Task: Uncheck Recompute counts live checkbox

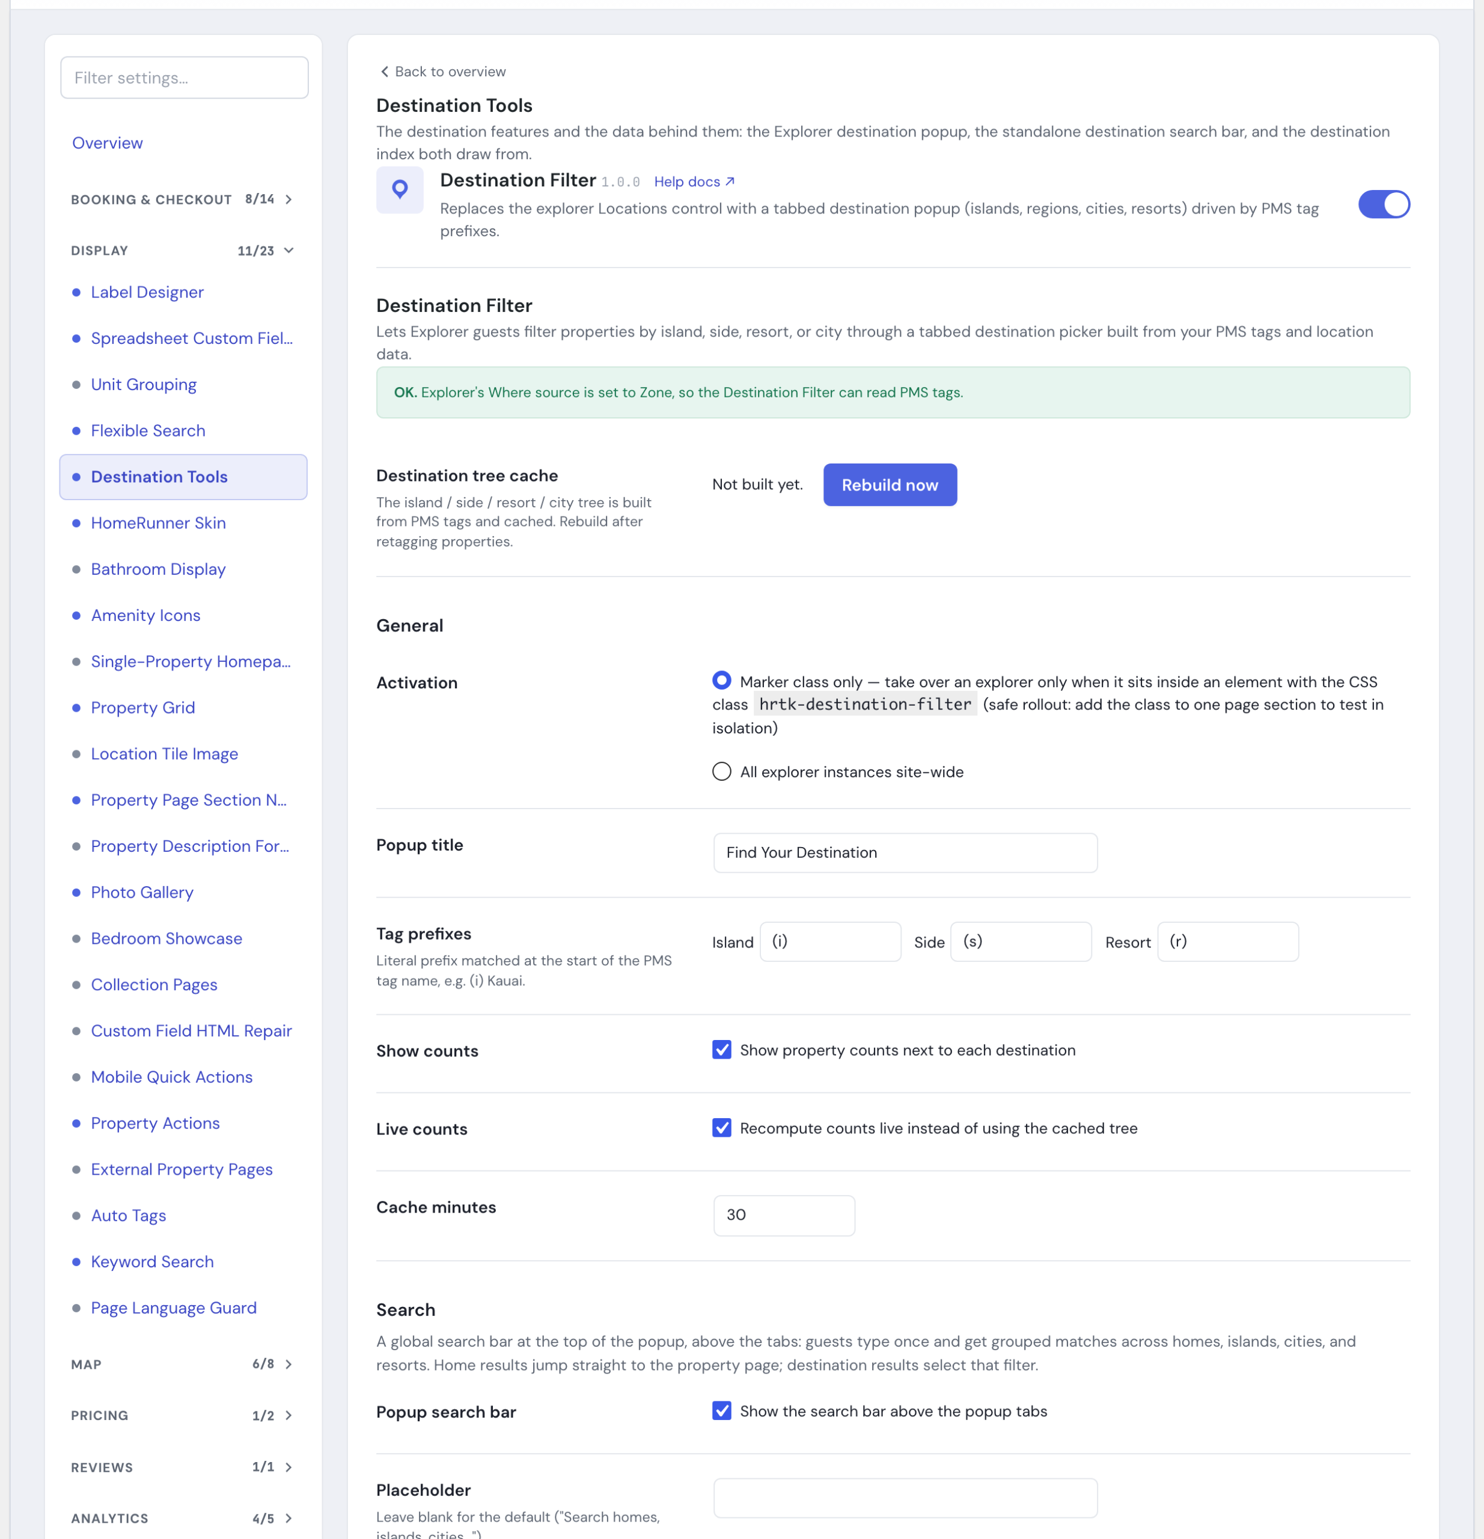Action: tap(722, 1128)
